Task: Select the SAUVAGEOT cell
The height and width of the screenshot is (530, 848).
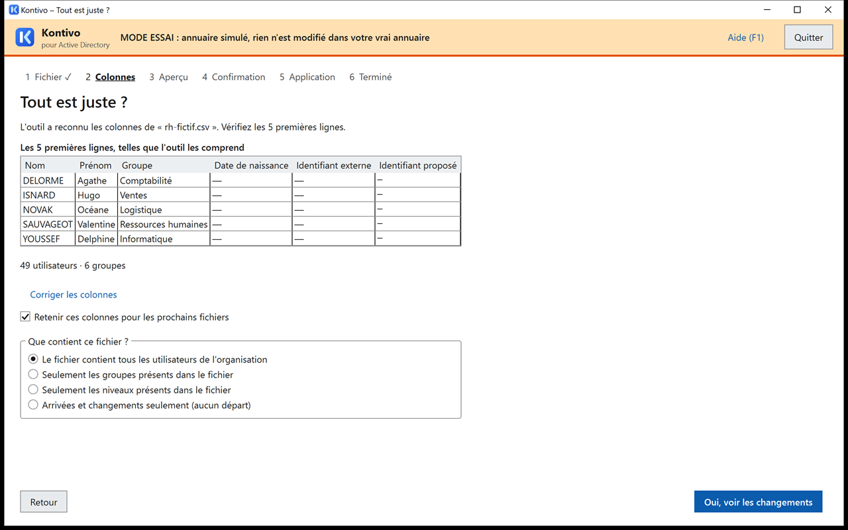Action: 48,224
